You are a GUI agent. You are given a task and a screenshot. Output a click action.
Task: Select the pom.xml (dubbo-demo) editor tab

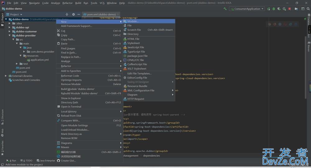click(x=101, y=15)
